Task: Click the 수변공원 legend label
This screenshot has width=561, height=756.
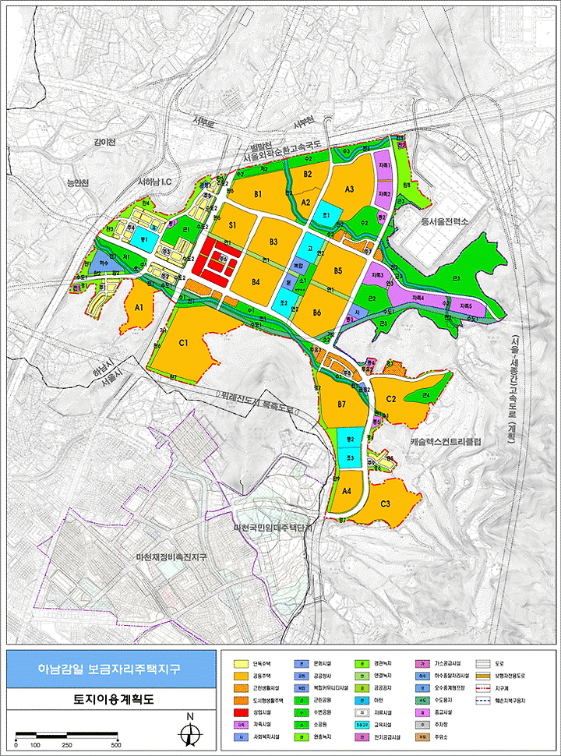Action: click(x=322, y=712)
